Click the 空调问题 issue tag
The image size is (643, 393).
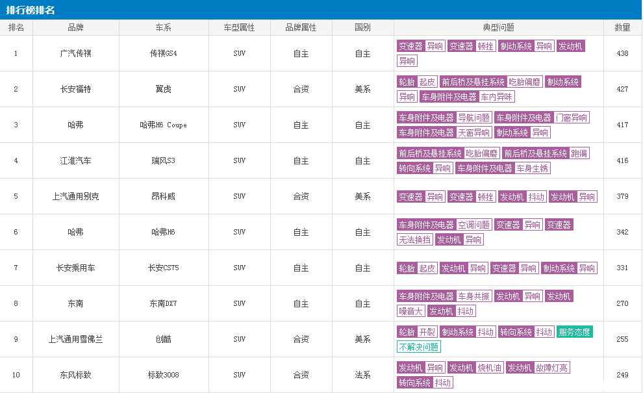pos(473,225)
